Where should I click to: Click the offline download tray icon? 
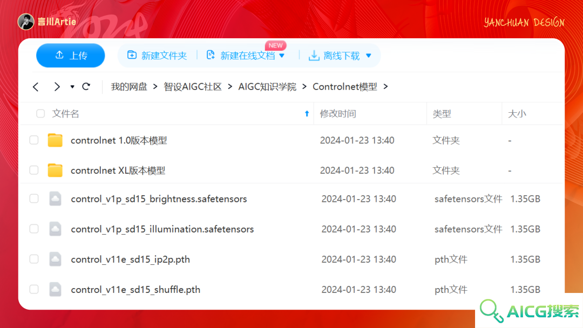pos(314,56)
